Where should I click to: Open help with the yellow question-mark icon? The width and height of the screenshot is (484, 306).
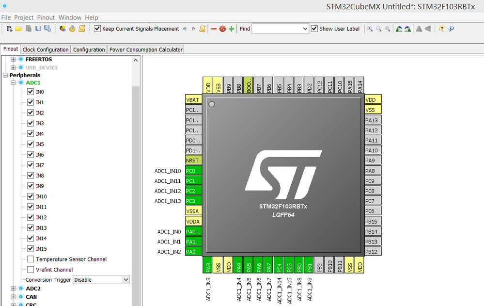pyautogui.click(x=442, y=29)
